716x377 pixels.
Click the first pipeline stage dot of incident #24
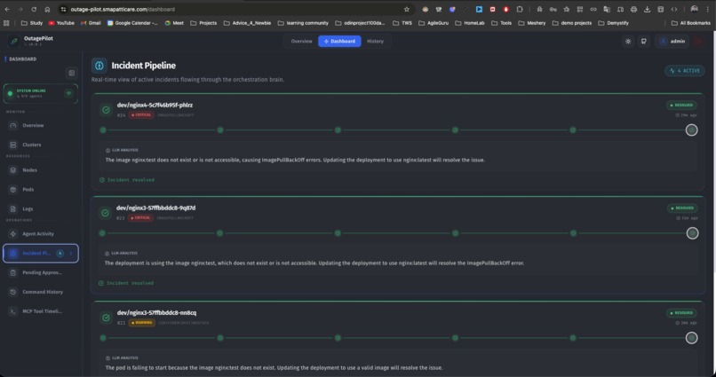point(103,130)
